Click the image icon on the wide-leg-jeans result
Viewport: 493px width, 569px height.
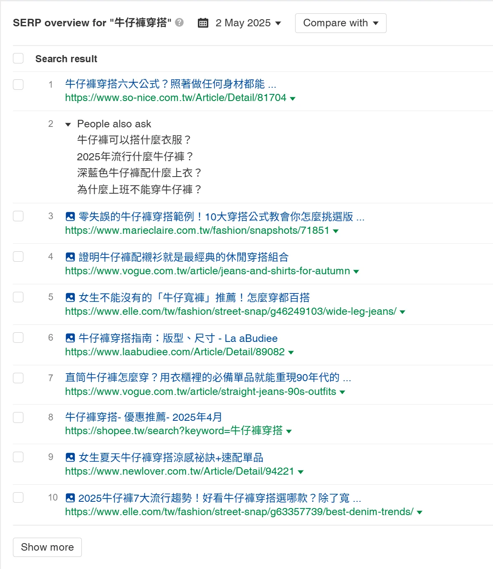(x=70, y=298)
